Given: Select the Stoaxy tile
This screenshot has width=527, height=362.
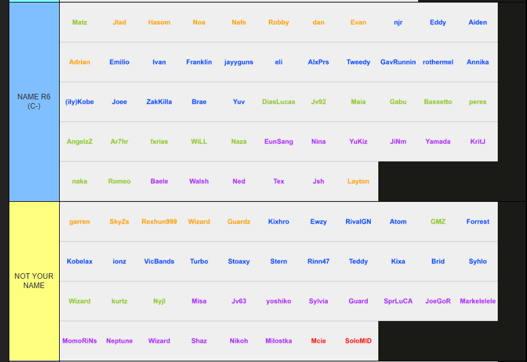Looking at the screenshot, I should point(239,261).
